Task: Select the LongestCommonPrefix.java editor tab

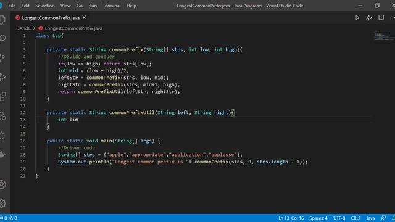Action: (x=51, y=18)
